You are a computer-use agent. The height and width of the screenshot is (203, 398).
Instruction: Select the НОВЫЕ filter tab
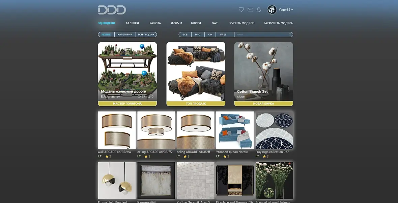(x=106, y=35)
